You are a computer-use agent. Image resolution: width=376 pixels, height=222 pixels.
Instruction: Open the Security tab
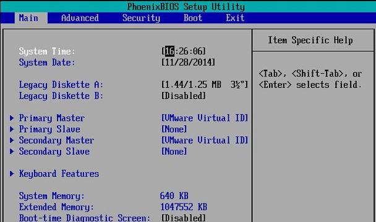(x=141, y=18)
